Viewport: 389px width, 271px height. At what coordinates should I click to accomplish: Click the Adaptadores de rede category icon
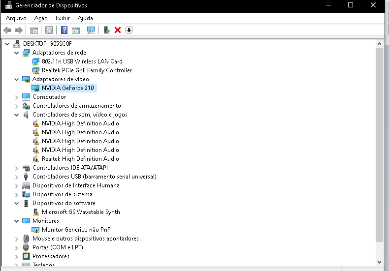click(x=26, y=53)
